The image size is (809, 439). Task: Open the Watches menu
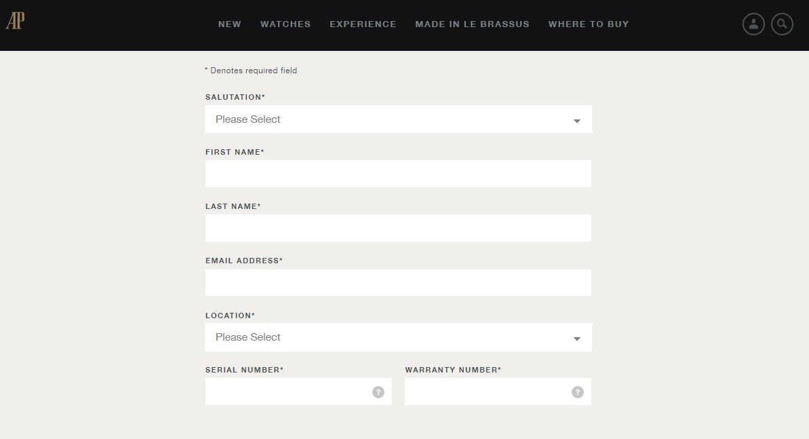[285, 24]
